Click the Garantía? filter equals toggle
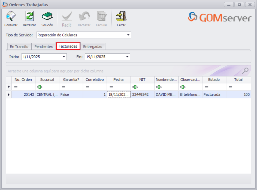 click(64, 87)
